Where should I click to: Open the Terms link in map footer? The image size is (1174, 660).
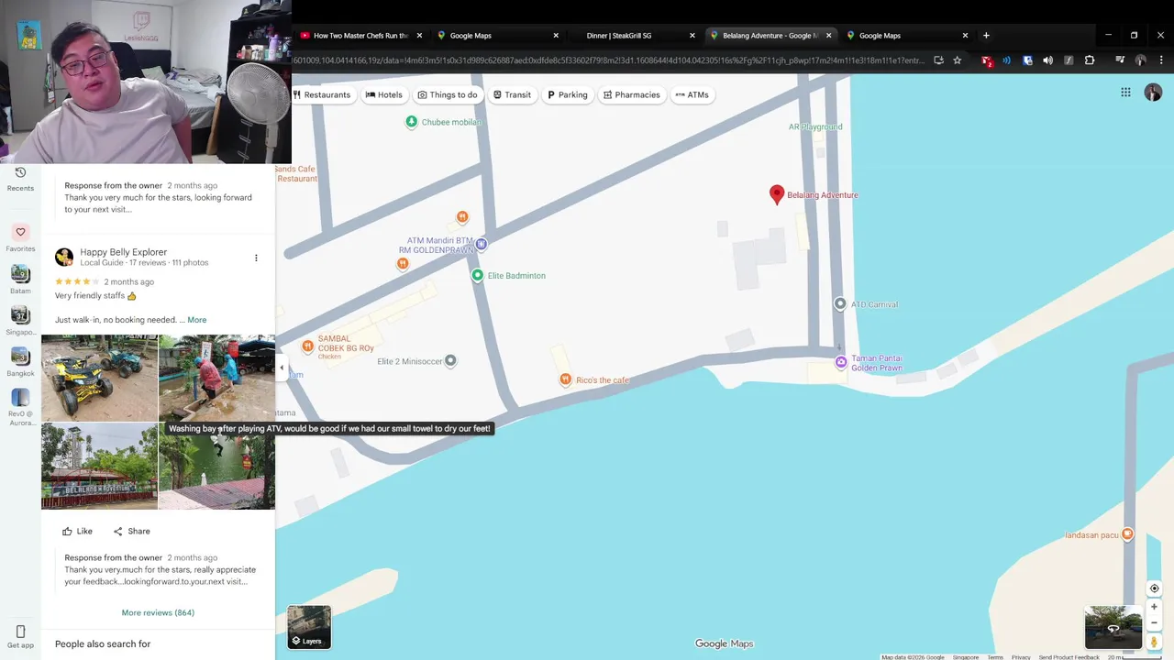995,657
